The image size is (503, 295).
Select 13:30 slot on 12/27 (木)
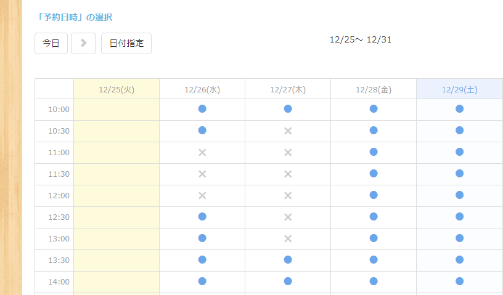click(288, 260)
